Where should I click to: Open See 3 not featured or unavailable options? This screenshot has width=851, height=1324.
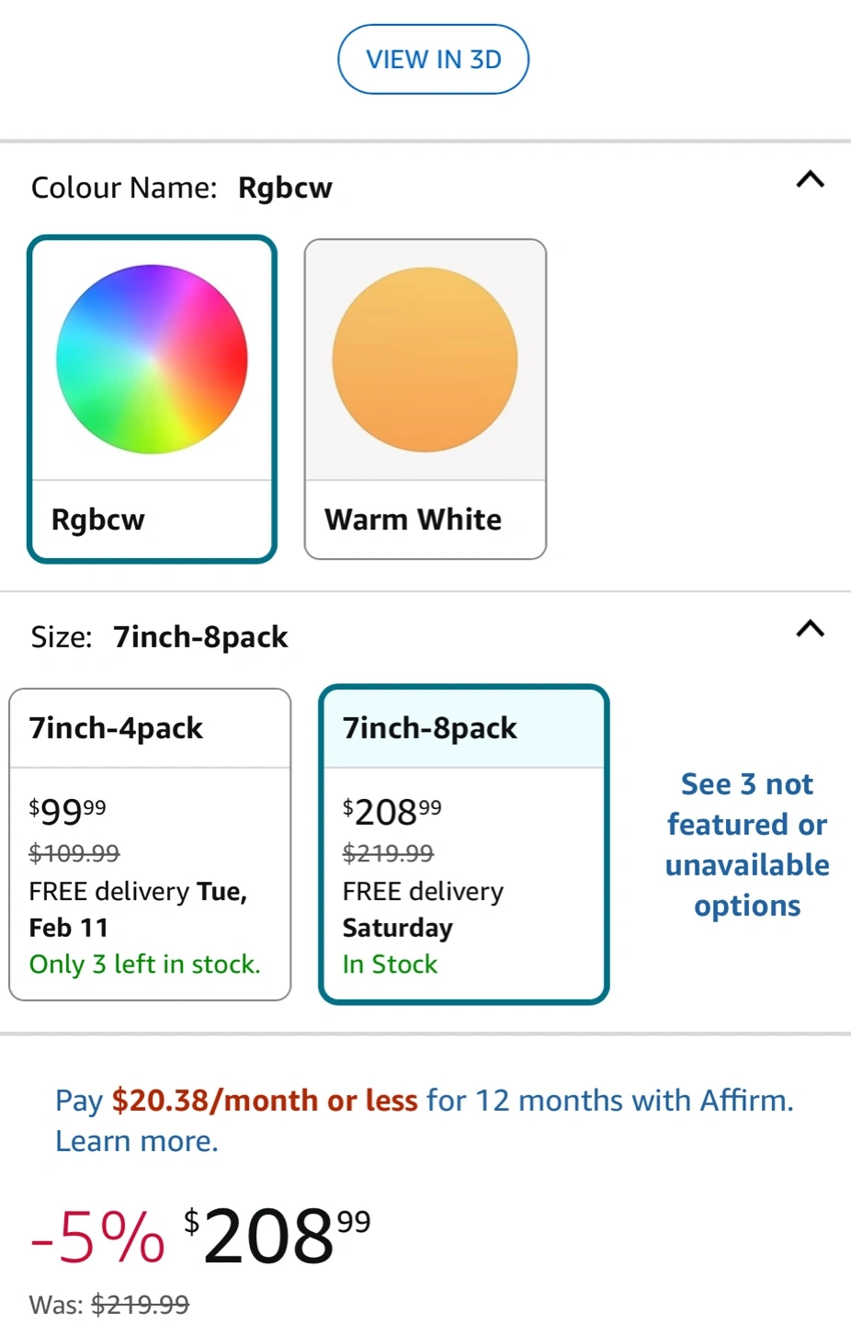click(x=747, y=844)
